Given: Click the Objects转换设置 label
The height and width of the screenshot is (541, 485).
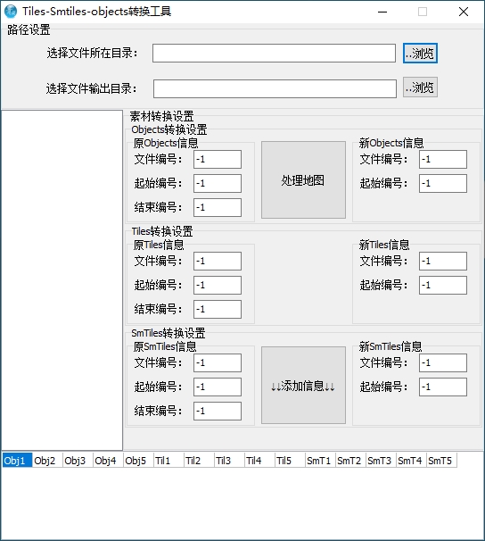Looking at the screenshot, I should [169, 129].
